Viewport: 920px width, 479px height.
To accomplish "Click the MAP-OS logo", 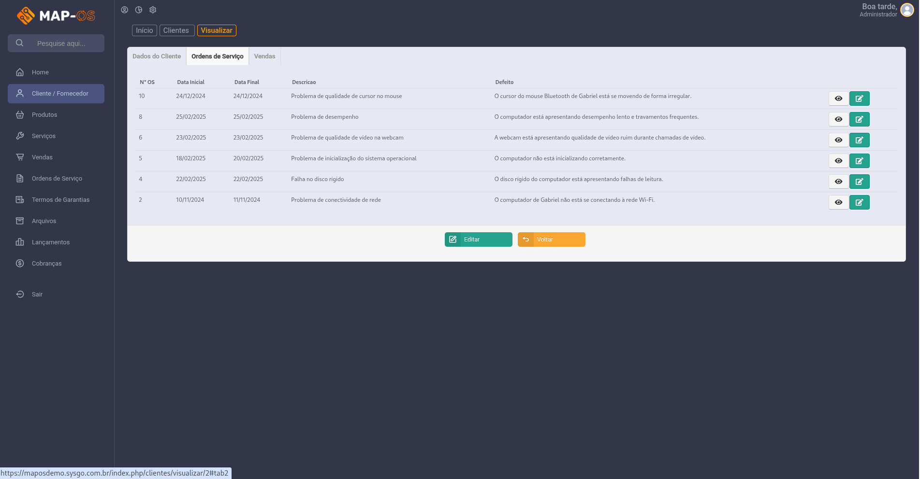I will coord(56,15).
